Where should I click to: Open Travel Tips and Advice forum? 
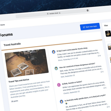click(x=19, y=81)
